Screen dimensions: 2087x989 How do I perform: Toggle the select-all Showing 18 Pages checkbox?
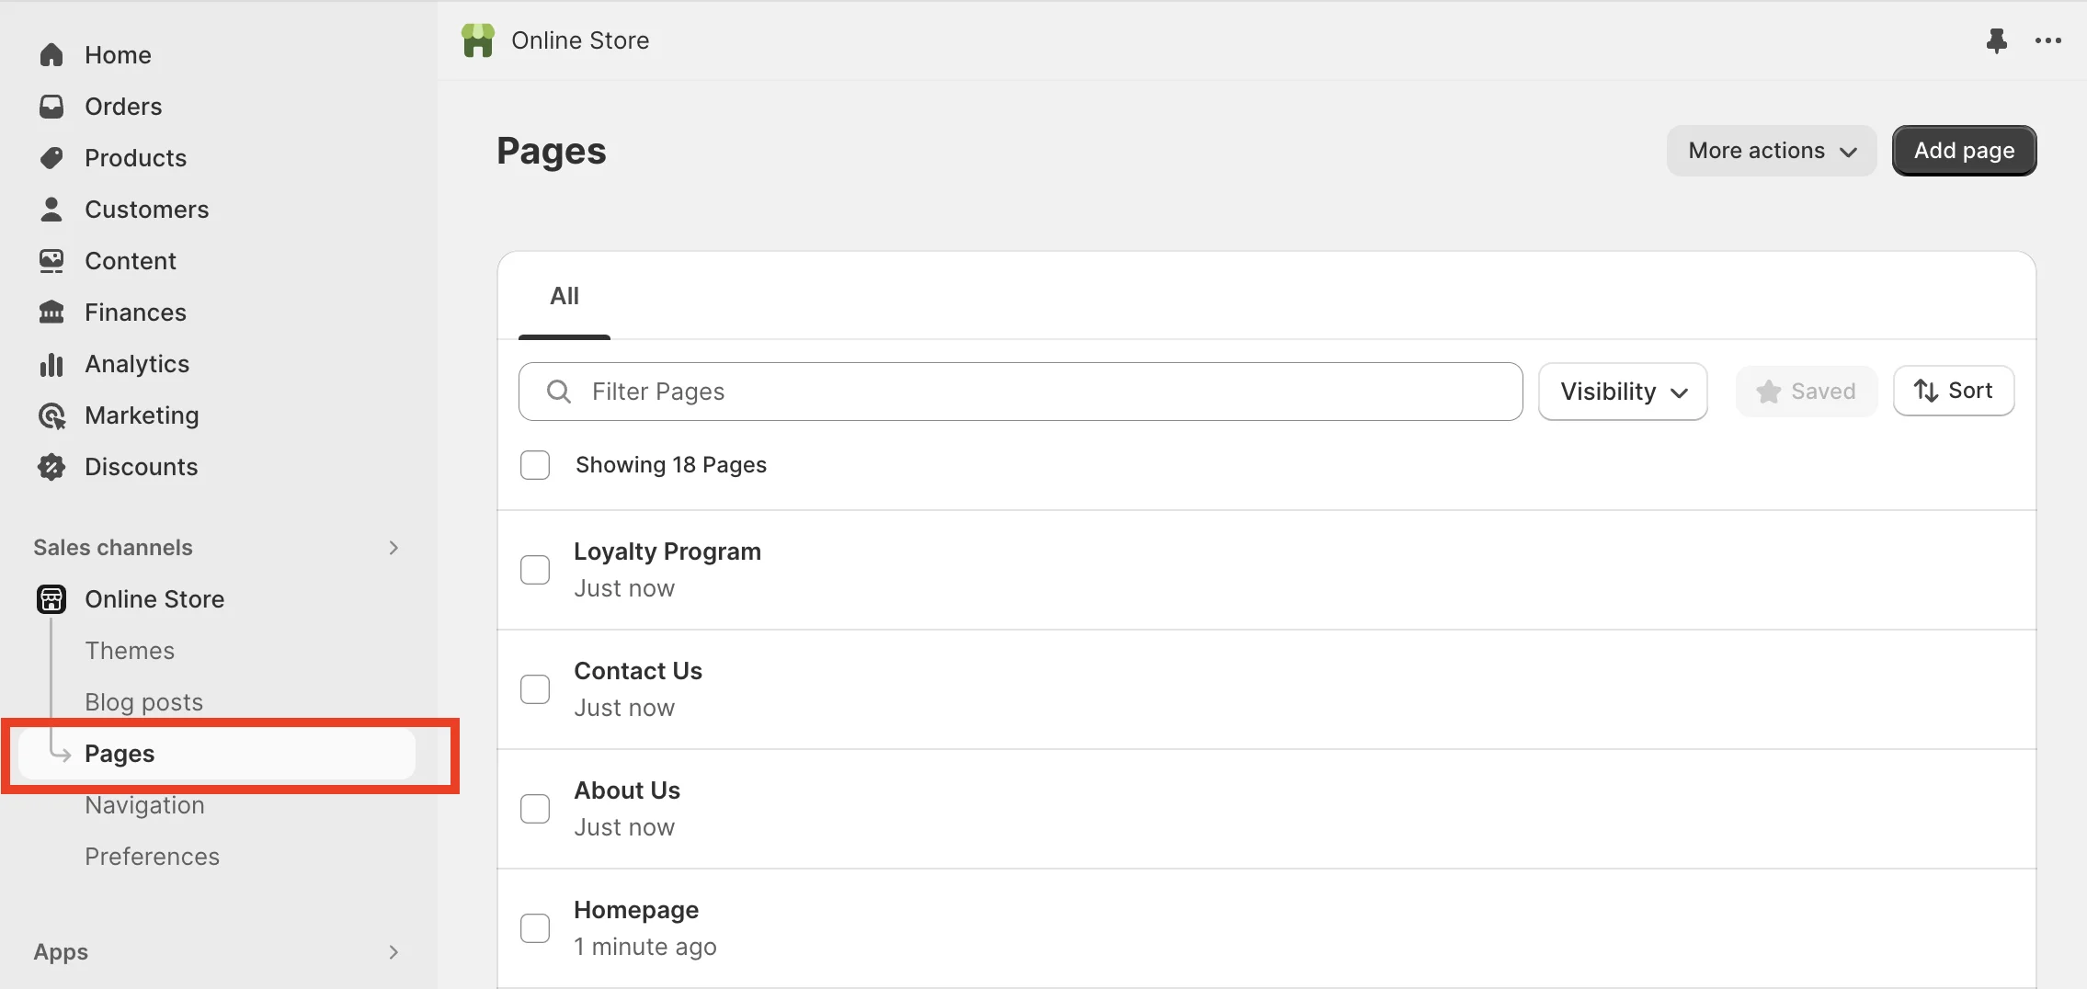(535, 465)
